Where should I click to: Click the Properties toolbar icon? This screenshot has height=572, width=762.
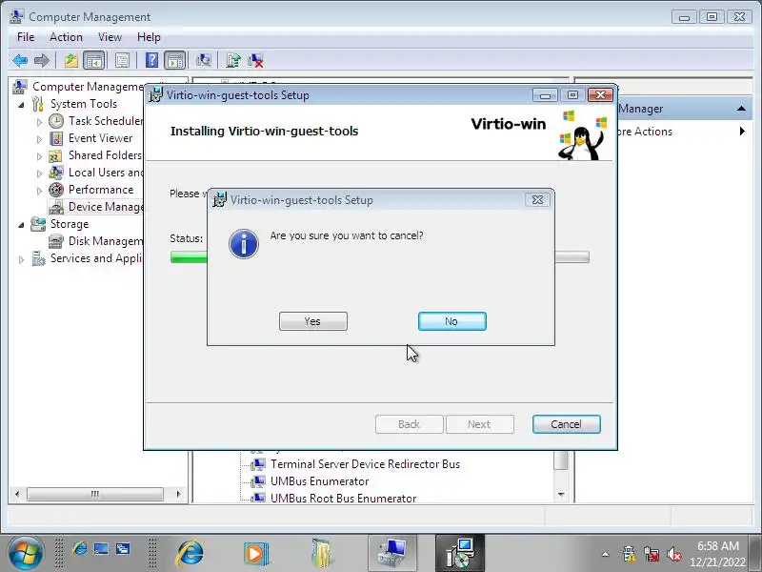[x=123, y=61]
